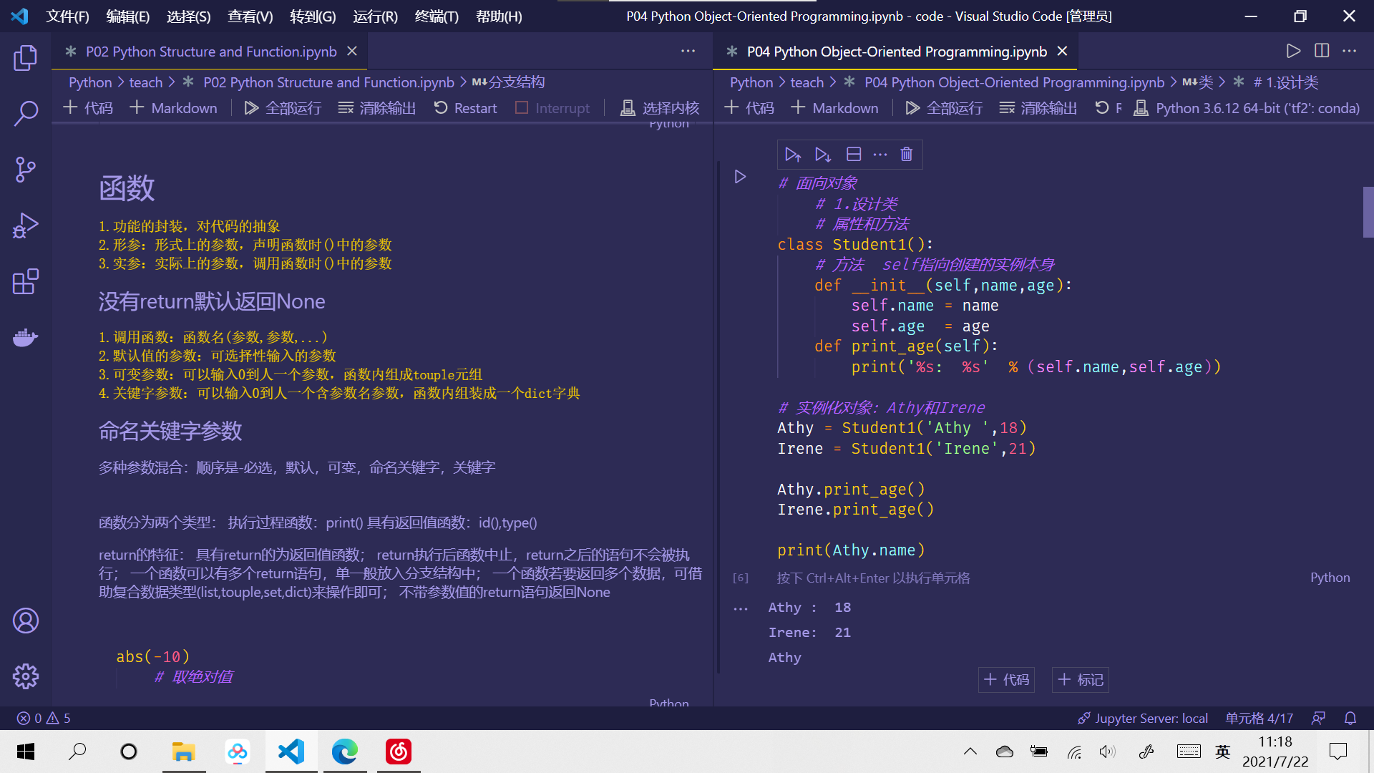Open the Source Control view

(x=26, y=170)
